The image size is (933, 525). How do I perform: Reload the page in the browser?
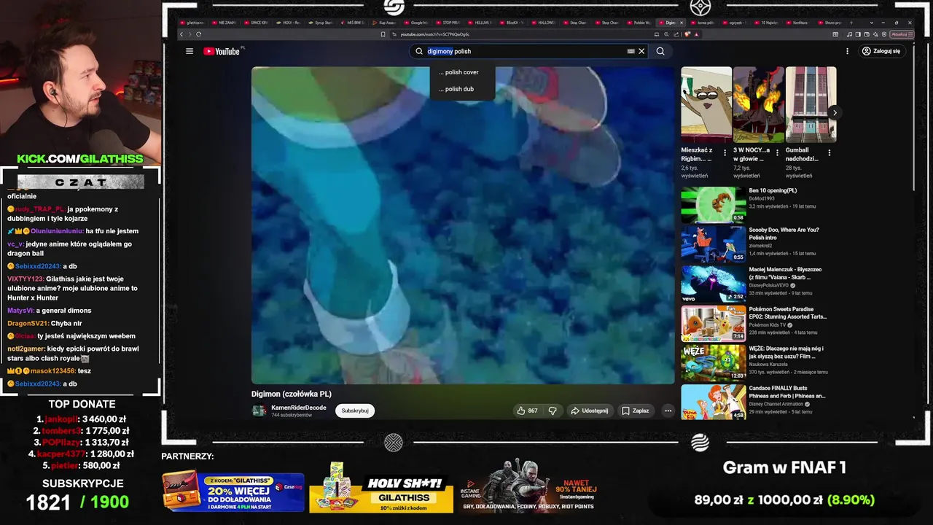198,34
